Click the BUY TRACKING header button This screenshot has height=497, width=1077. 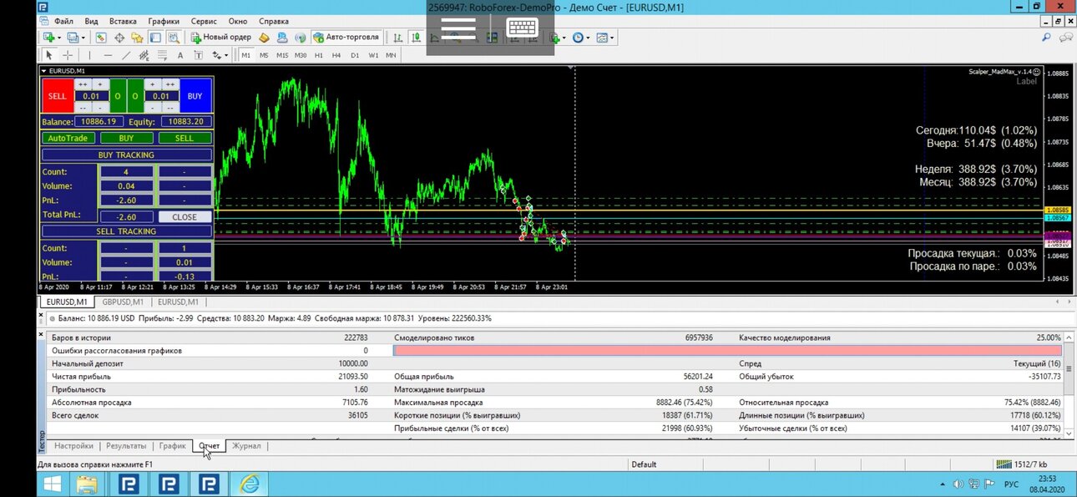click(x=127, y=155)
